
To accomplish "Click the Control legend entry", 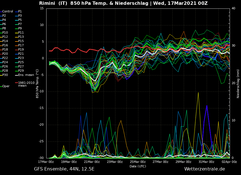I will coord(7,12).
